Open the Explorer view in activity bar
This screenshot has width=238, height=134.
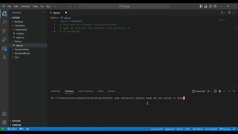pos(4,14)
